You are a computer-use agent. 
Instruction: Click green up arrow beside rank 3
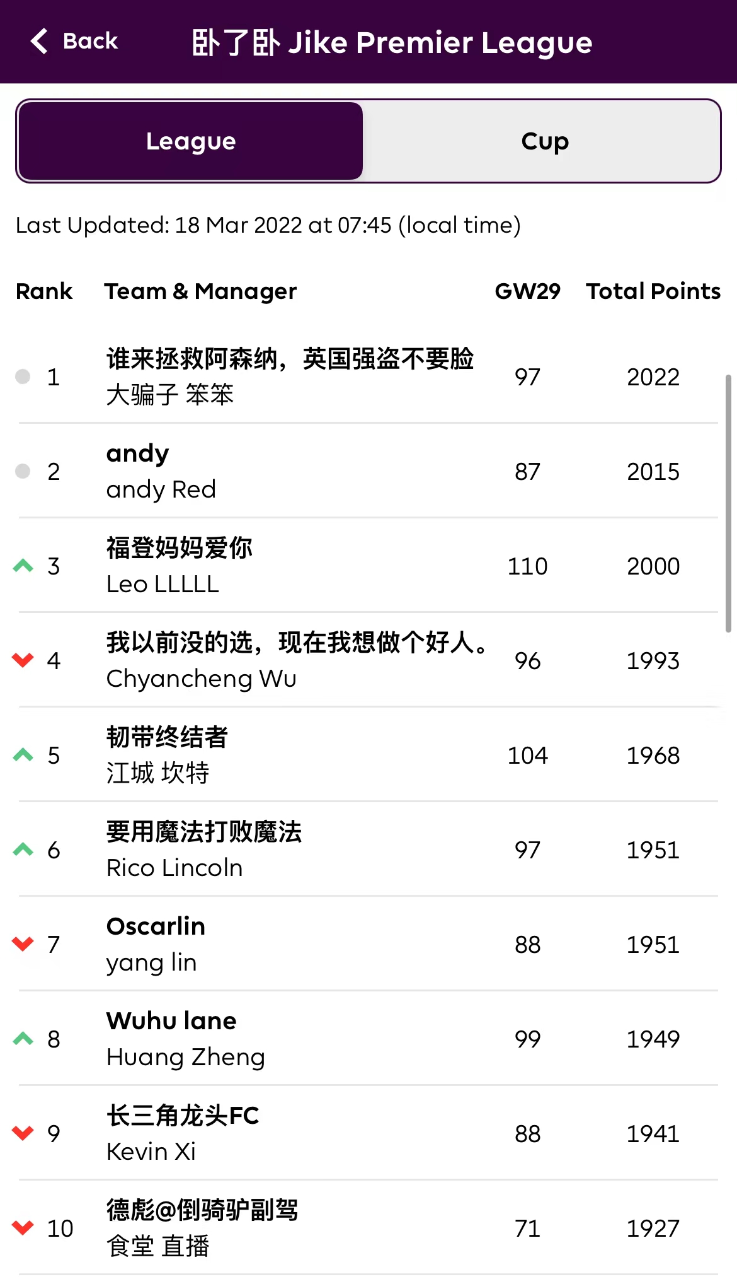(23, 566)
